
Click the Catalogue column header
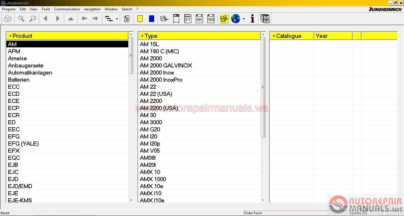pos(292,36)
